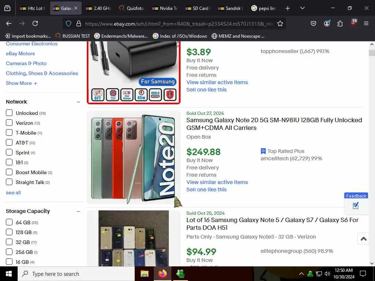Open the Firefox View icon

(x=7, y=8)
